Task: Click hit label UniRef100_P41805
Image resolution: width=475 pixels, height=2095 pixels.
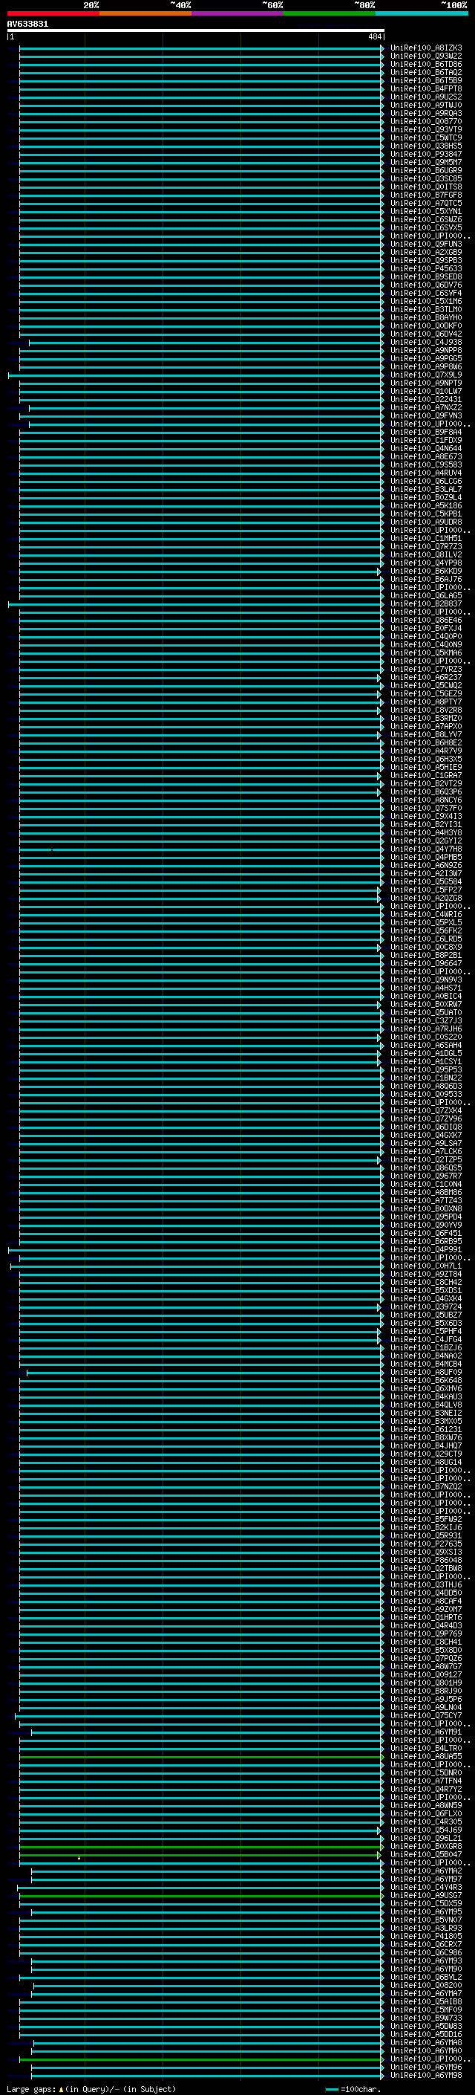Action: tap(426, 1937)
